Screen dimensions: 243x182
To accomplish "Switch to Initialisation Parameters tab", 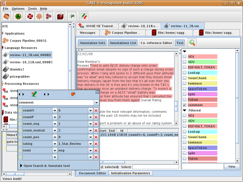I will click(x=131, y=173).
